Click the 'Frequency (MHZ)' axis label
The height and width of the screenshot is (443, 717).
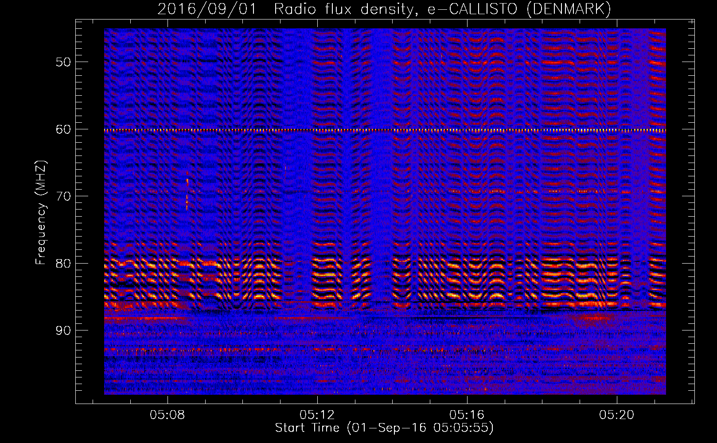tap(40, 213)
